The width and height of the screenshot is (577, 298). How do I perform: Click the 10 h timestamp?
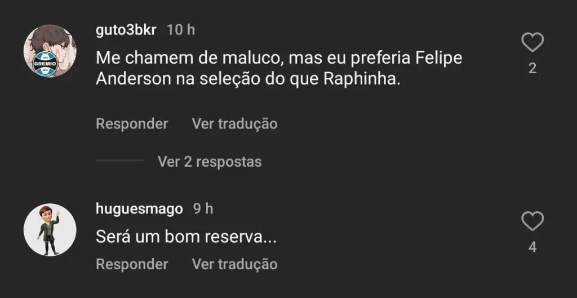click(181, 30)
